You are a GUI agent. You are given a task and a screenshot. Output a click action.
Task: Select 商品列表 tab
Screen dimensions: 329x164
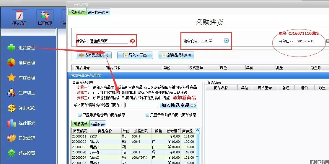tap(97, 124)
